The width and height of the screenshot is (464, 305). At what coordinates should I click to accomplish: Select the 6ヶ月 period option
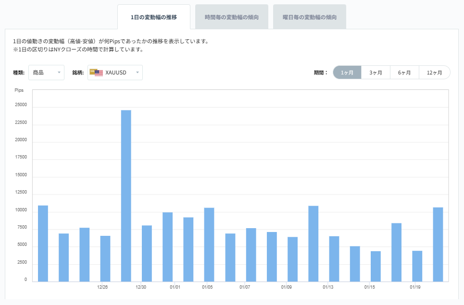tap(404, 72)
